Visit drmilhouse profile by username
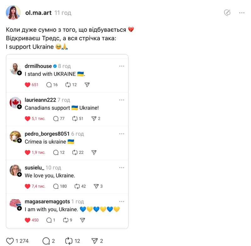Screen dimensions: 251x246 38,66
